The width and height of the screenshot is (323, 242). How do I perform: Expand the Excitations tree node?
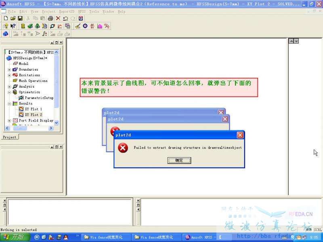pyautogui.click(x=9, y=75)
